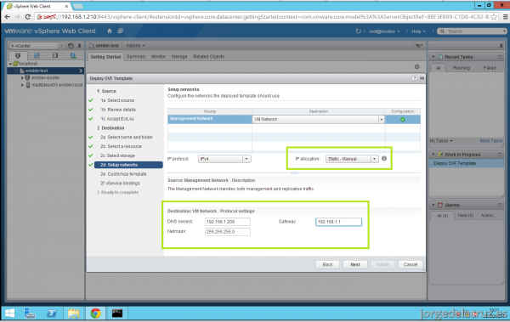Switch to the Related Objects tab
This screenshot has width=510, height=322.
pos(209,57)
